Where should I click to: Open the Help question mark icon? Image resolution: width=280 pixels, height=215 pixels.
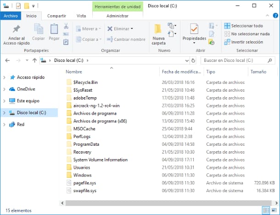275,16
